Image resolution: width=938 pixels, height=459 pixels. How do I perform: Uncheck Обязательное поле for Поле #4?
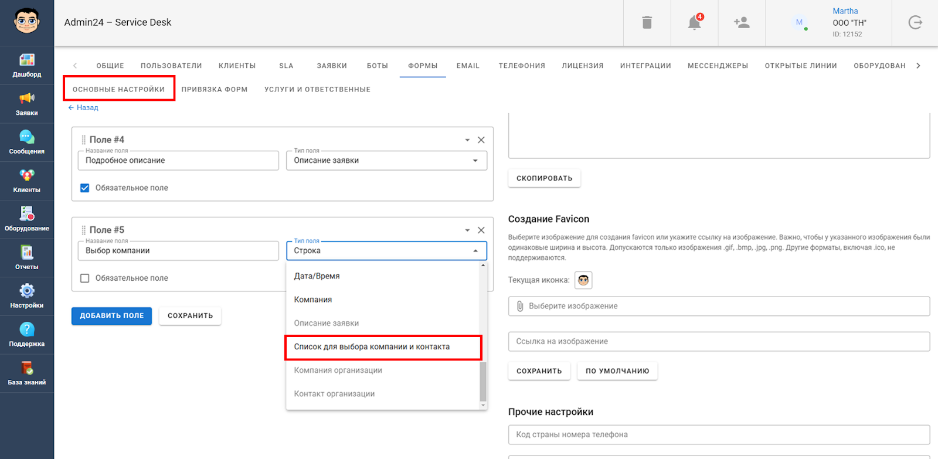85,188
